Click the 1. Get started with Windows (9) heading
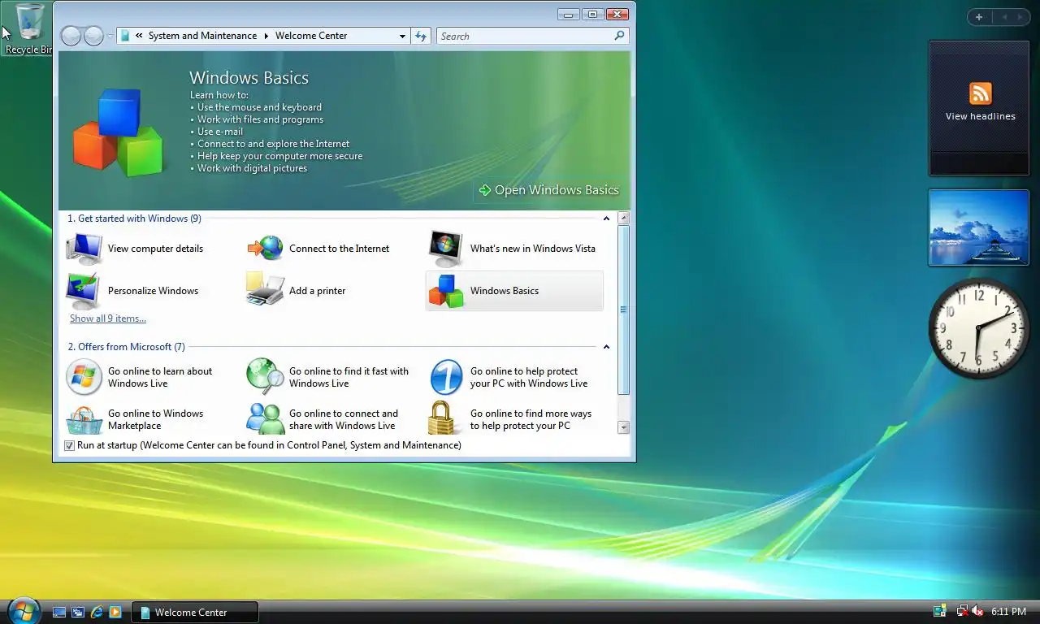 135,219
